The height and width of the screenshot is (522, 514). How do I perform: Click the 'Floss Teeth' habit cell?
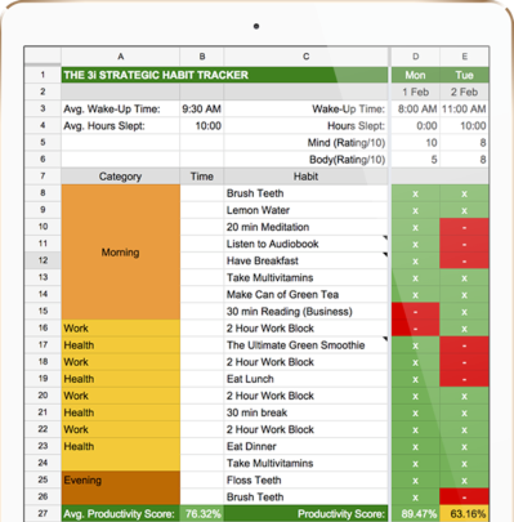pyautogui.click(x=306, y=480)
